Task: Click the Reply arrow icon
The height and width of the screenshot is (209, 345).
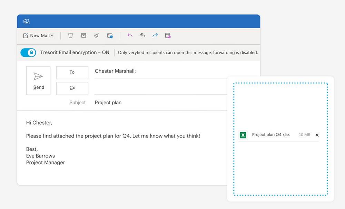Action: 130,35
